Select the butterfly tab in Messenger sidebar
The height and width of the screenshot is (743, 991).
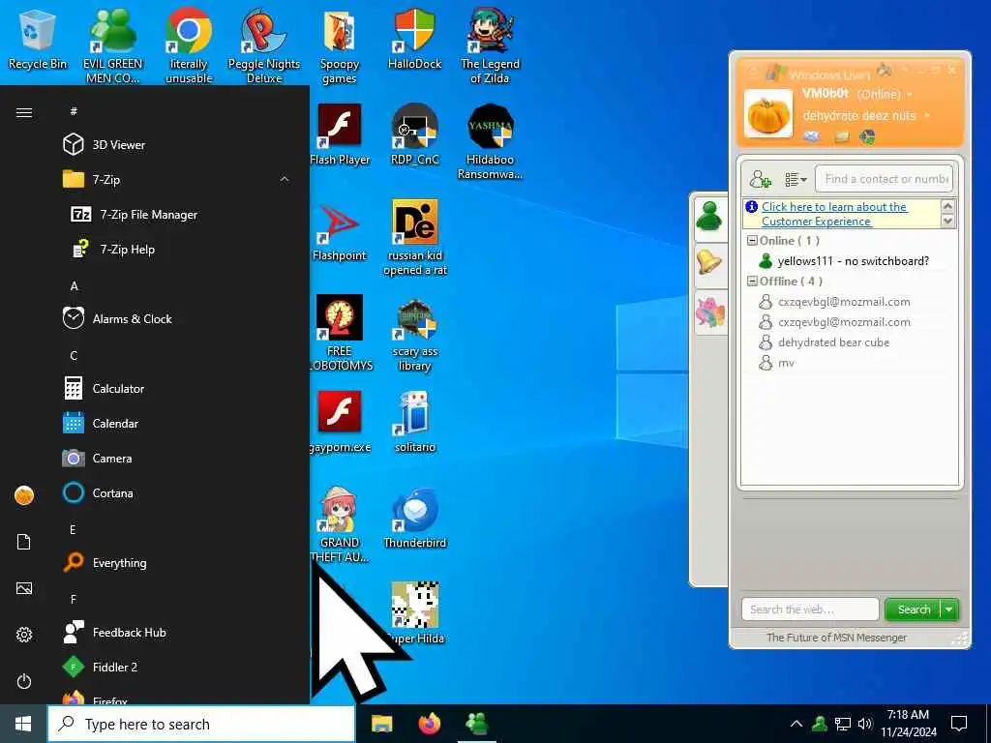point(709,312)
